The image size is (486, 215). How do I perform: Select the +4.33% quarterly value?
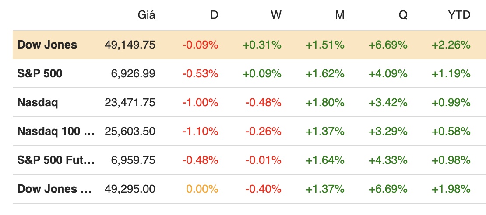click(x=388, y=160)
